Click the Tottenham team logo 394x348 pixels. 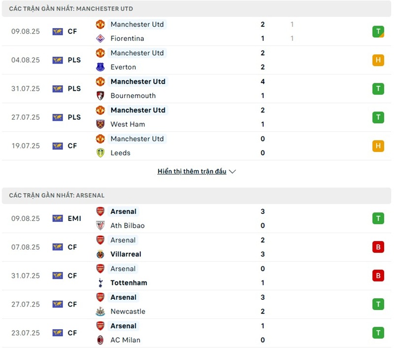[100, 283]
